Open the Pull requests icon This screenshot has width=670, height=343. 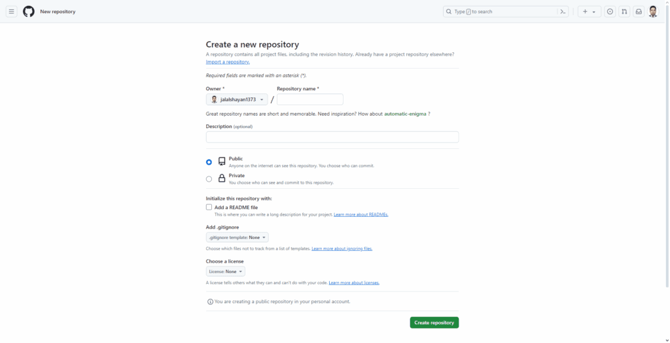point(624,12)
